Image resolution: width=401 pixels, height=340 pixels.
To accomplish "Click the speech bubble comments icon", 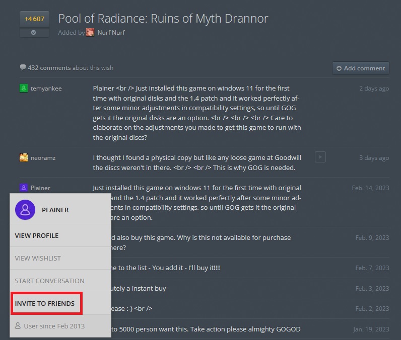I will [23, 67].
